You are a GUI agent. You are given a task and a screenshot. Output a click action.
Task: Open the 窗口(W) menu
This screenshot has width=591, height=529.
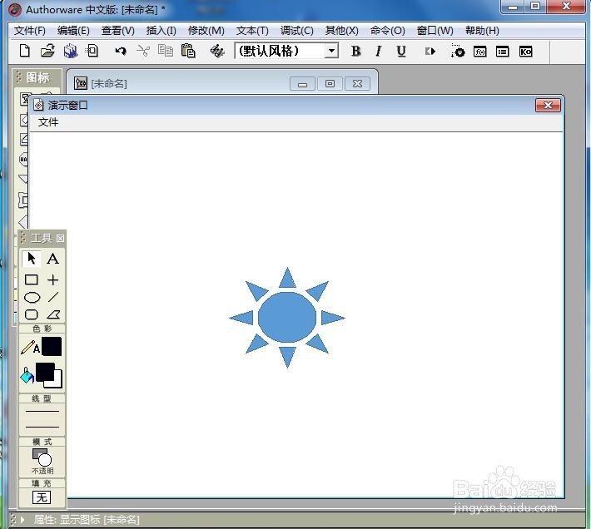[435, 31]
